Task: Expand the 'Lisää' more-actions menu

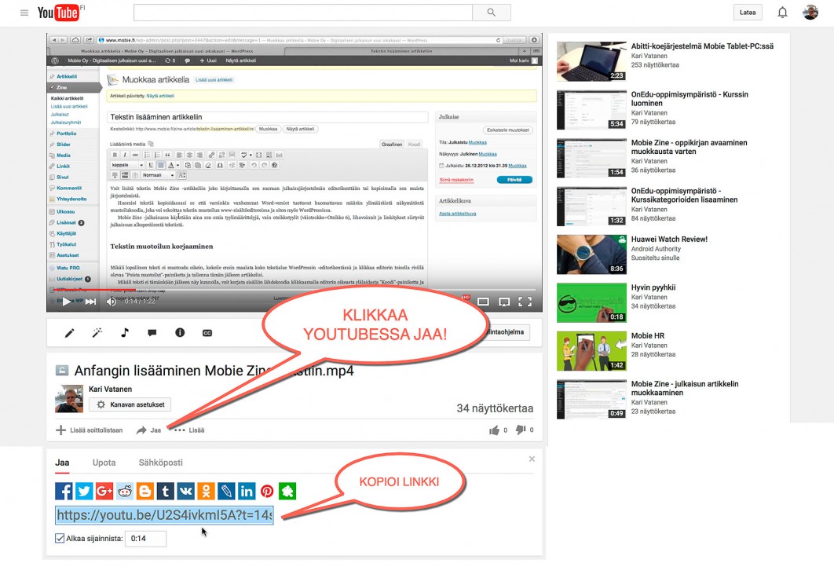Action: click(x=189, y=430)
